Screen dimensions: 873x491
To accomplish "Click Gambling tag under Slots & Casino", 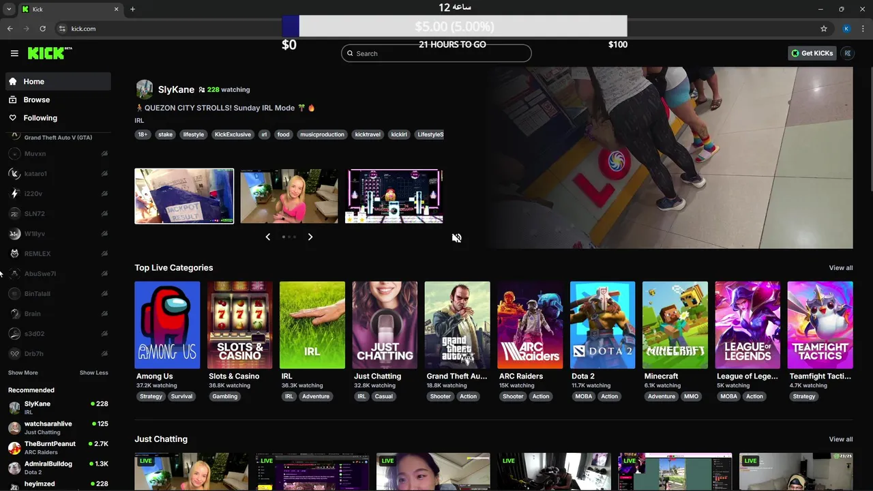I will pos(225,396).
